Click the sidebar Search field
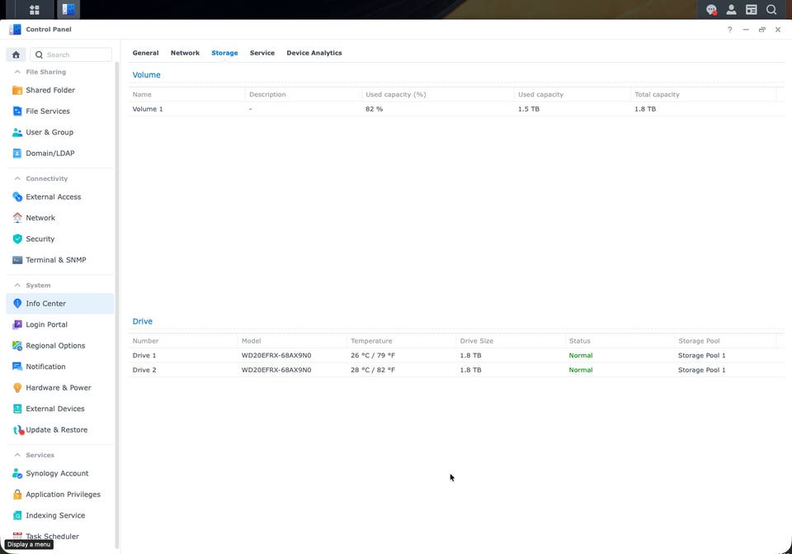The width and height of the screenshot is (792, 554). [71, 54]
